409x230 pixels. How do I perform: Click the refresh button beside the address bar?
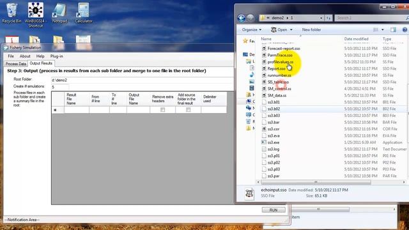point(328,18)
